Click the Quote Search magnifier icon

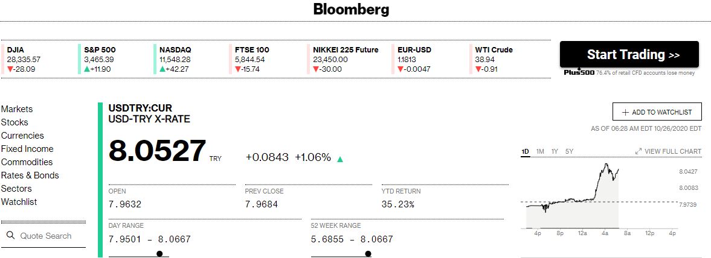click(10, 235)
